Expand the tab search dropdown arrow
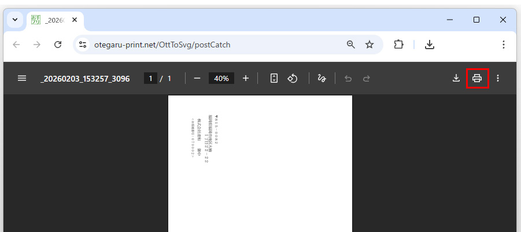 (15, 20)
